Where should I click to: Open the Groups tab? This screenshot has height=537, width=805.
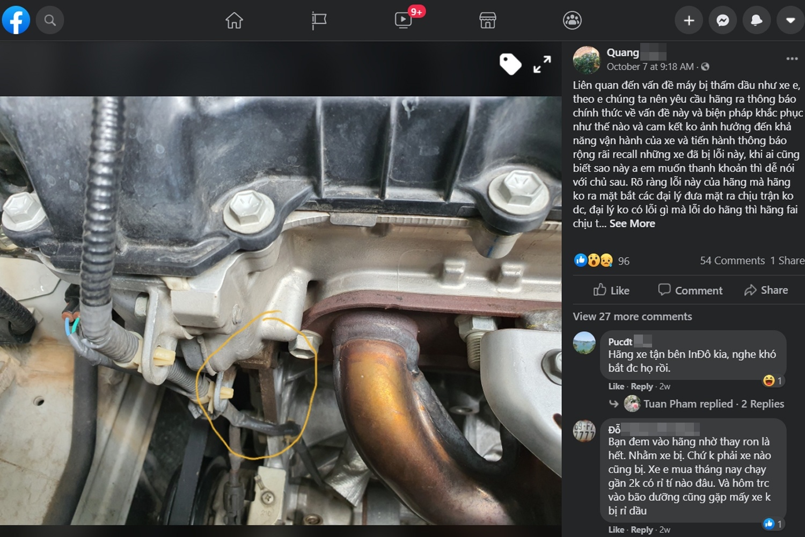pos(572,20)
